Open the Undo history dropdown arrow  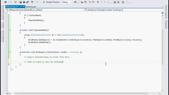tap(35, 2)
